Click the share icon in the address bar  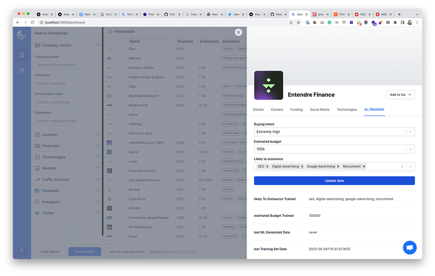[291, 23]
